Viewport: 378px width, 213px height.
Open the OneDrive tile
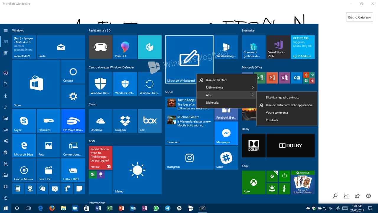100,121
